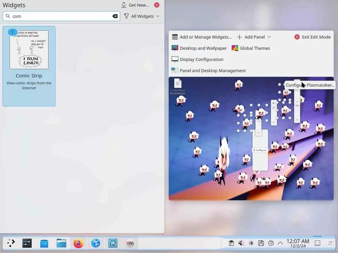
Task: Open the Get New widgets download button
Action: [135, 5]
